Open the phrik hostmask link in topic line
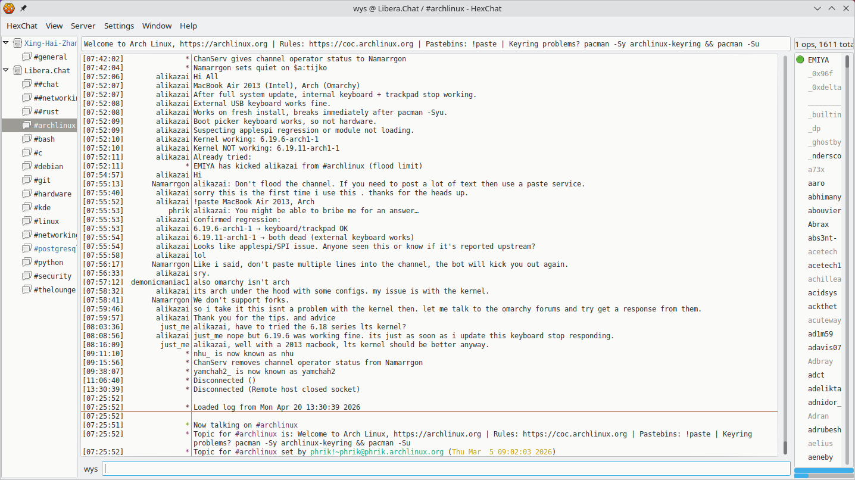Screen dimensions: 855x480 pos(376,452)
